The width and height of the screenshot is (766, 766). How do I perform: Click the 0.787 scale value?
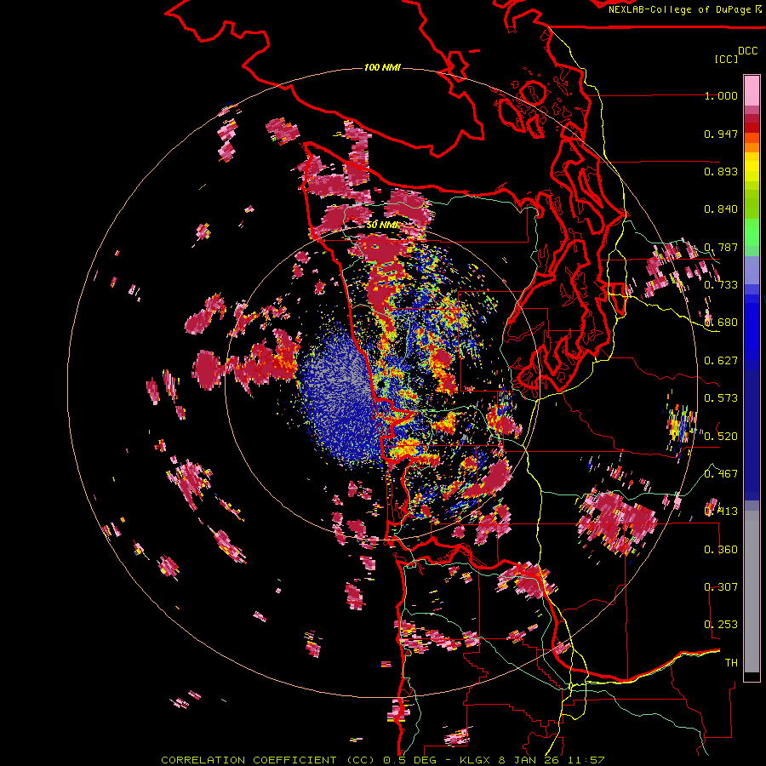(721, 247)
